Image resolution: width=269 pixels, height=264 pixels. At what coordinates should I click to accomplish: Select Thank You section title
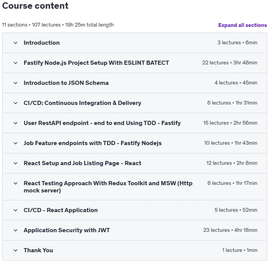[x=38, y=250]
